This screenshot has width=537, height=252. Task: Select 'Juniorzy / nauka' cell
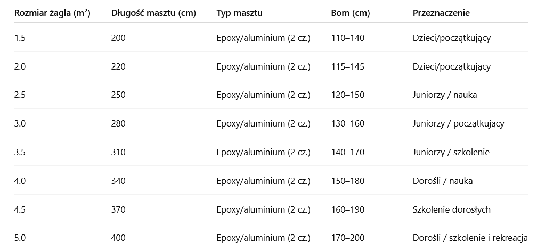tap(444, 95)
